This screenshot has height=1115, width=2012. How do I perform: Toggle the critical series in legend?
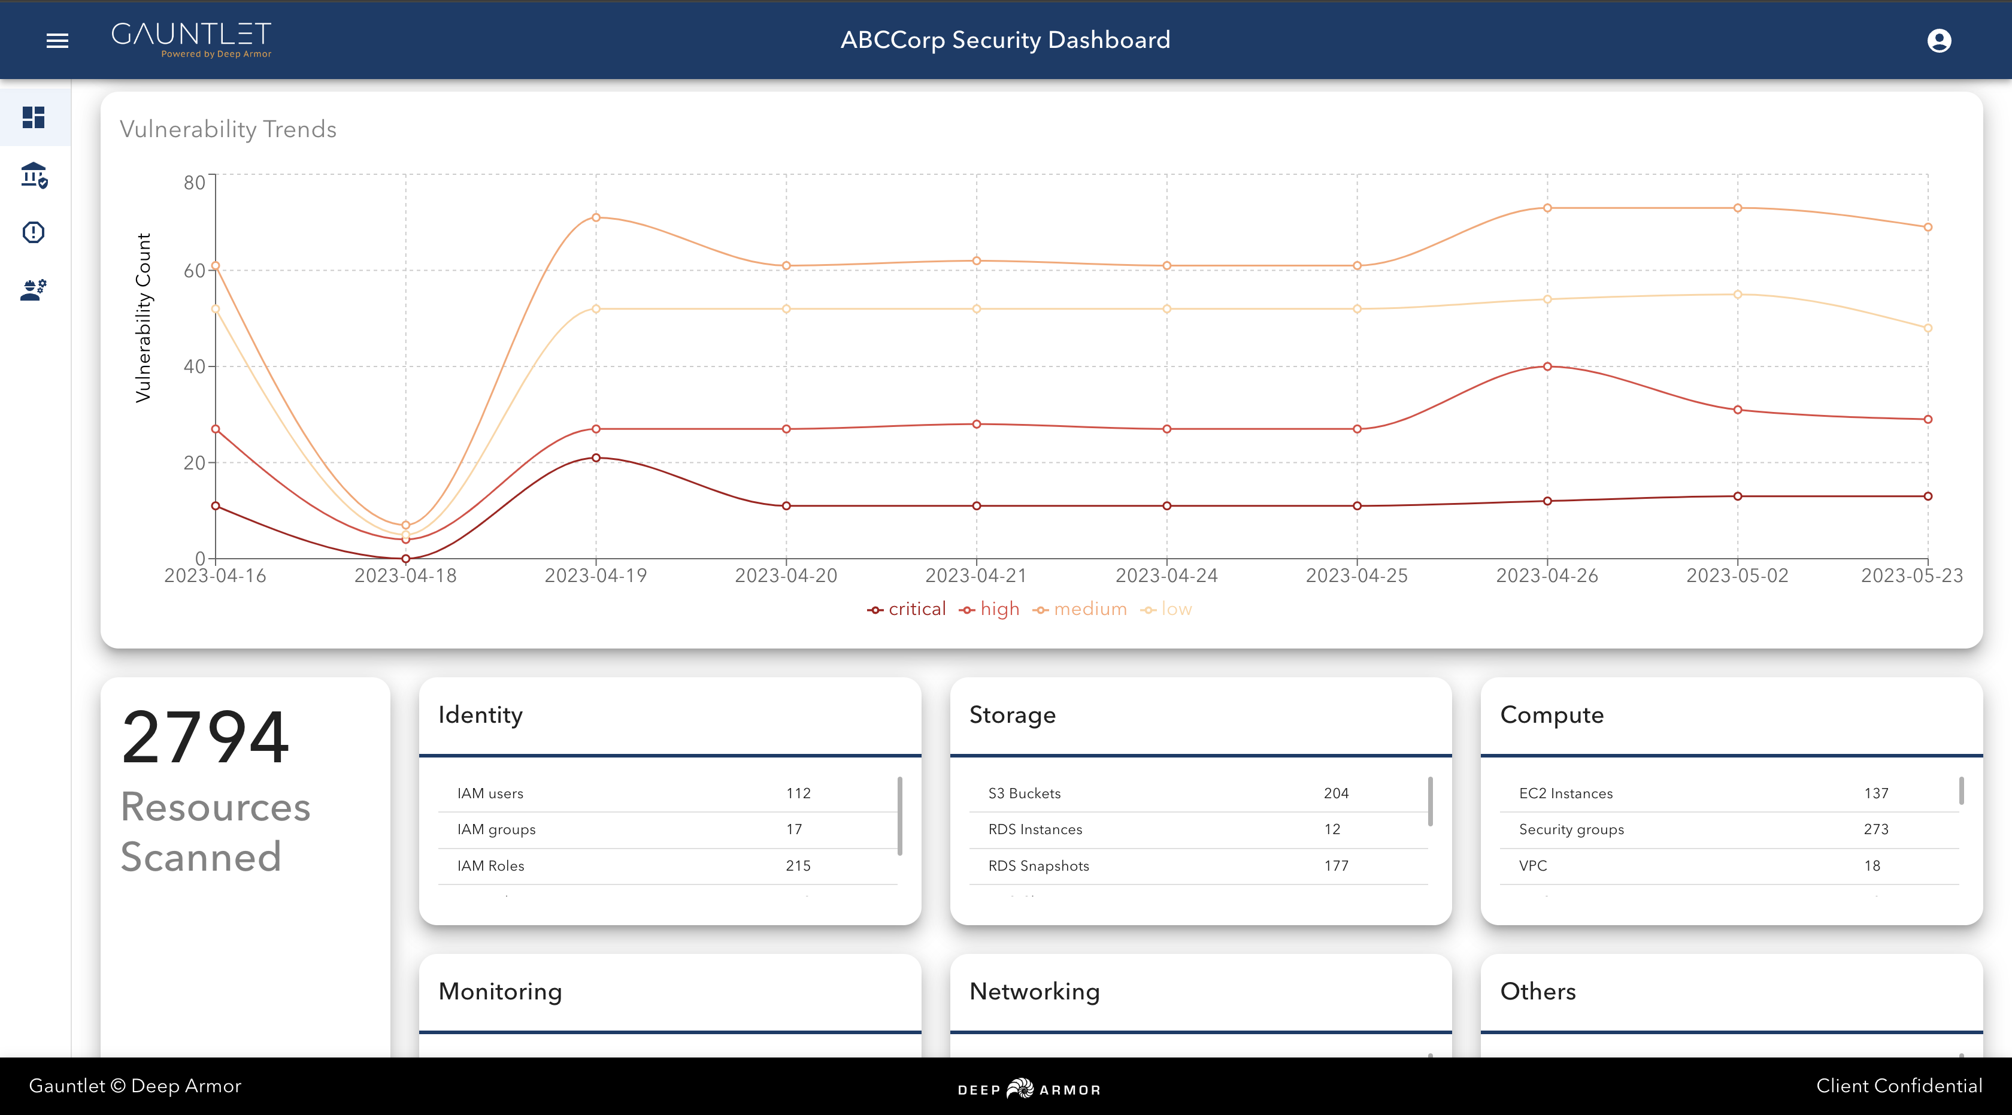pos(906,609)
